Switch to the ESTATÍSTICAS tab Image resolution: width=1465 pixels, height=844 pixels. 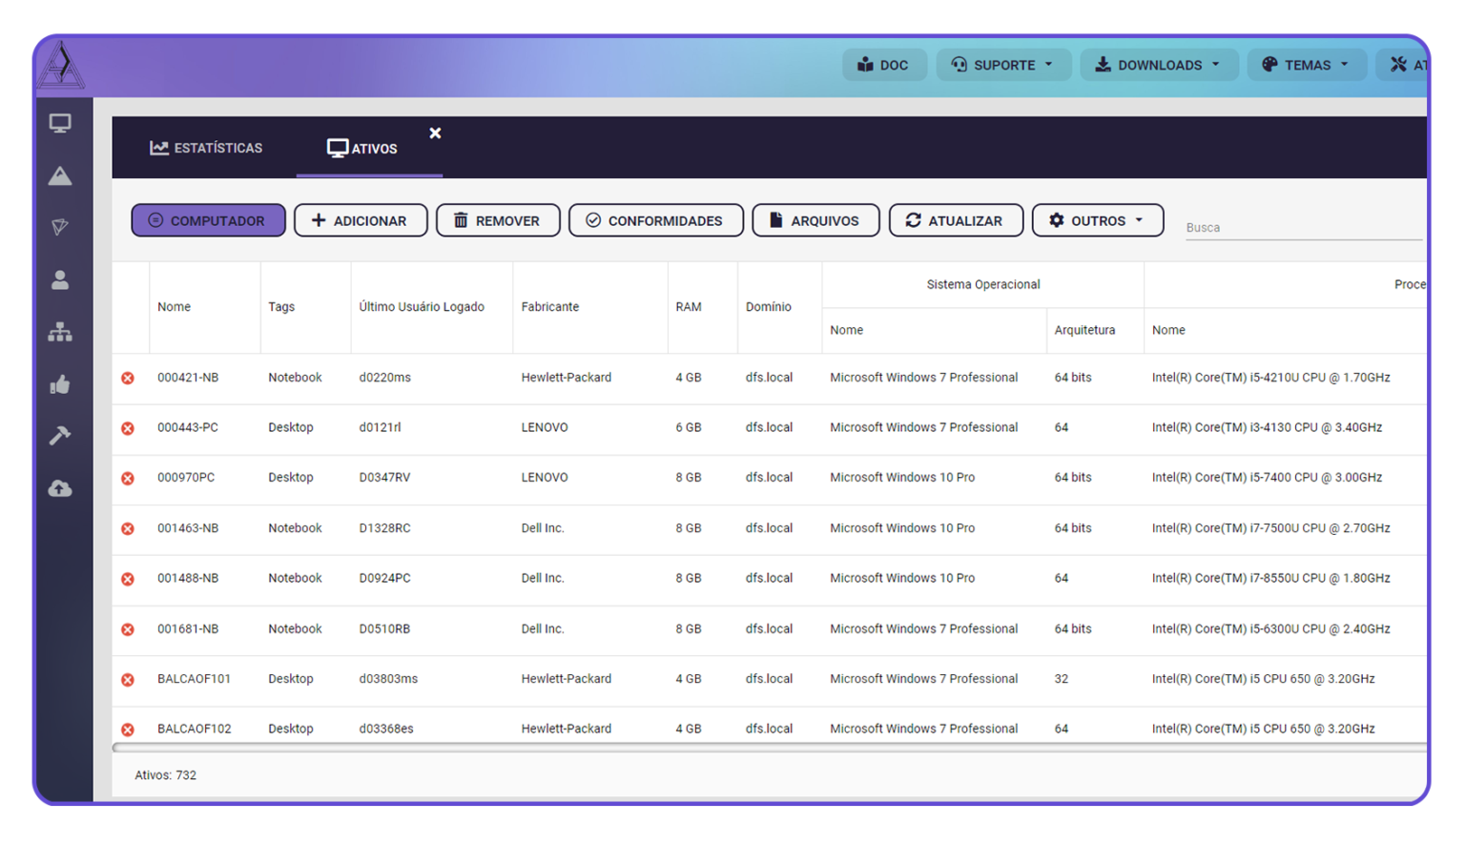click(206, 148)
